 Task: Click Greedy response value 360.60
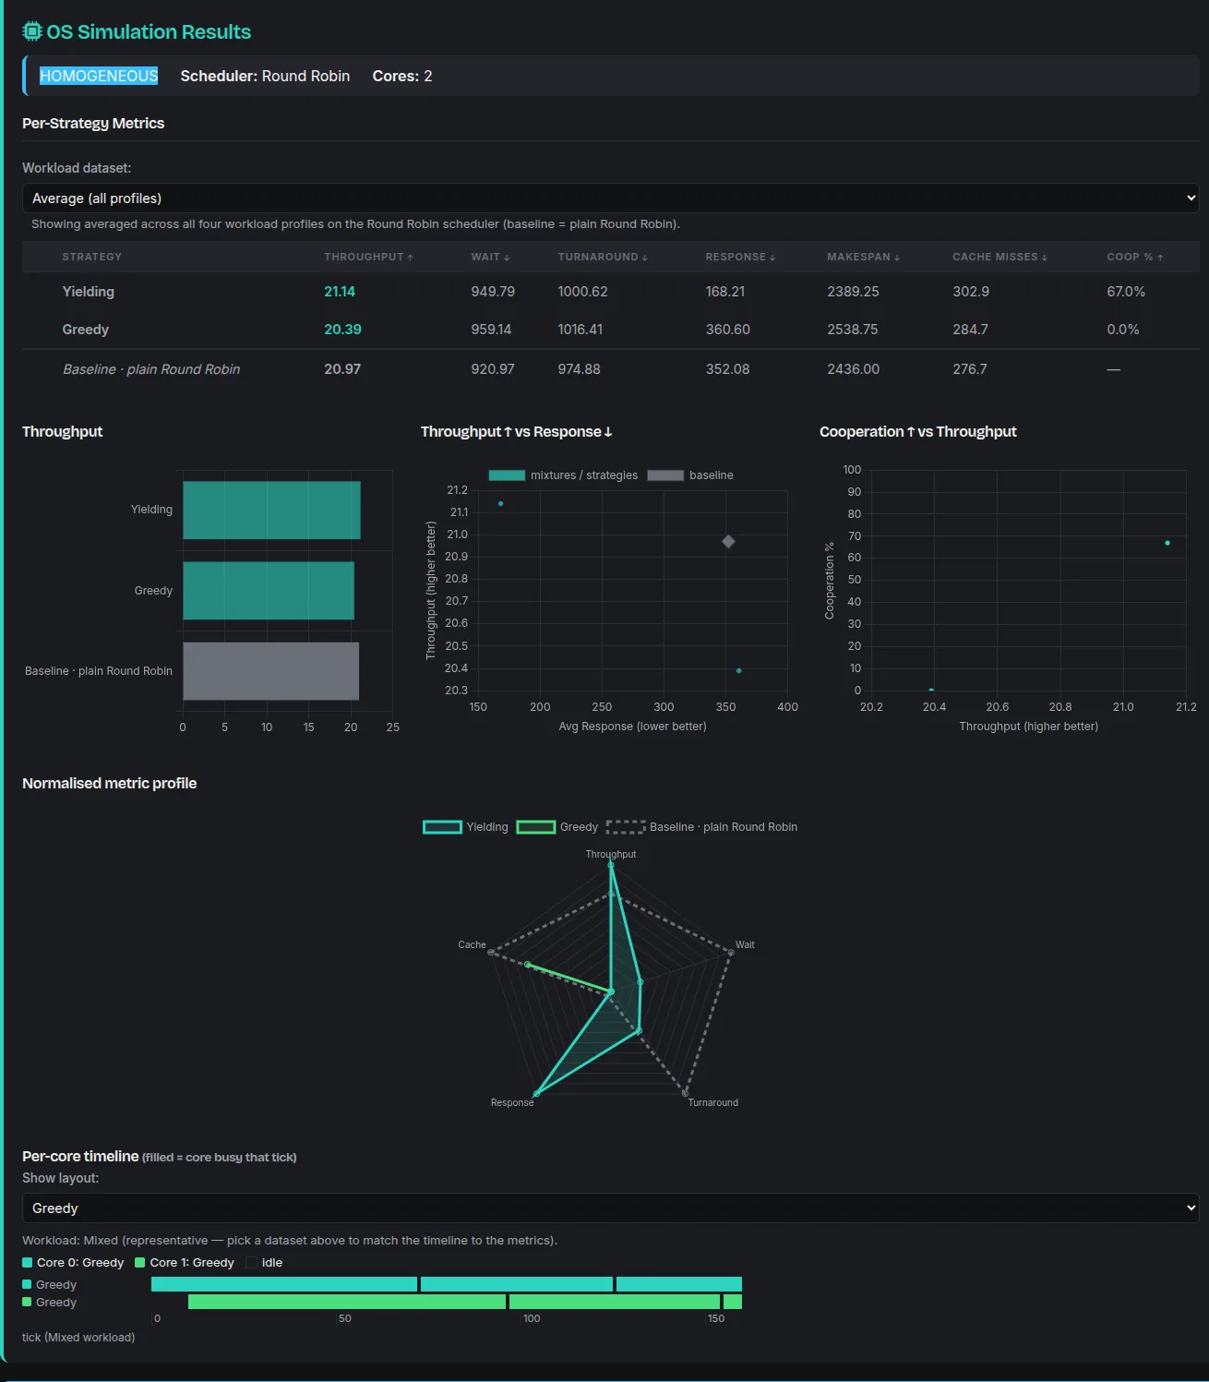coord(728,330)
